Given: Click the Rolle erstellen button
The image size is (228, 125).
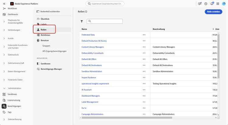Looking at the screenshot, I should (x=213, y=12).
